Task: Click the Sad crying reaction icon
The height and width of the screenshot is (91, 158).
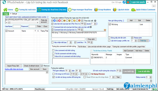Action: tap(74, 21)
